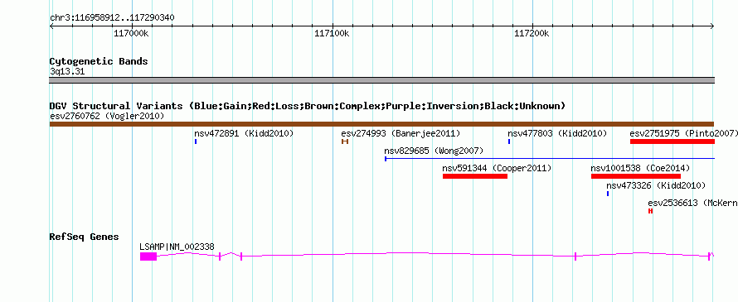This screenshot has height=302, width=738.
Task: Click the small red esv2536613 loss marker
Action: pyautogui.click(x=650, y=211)
